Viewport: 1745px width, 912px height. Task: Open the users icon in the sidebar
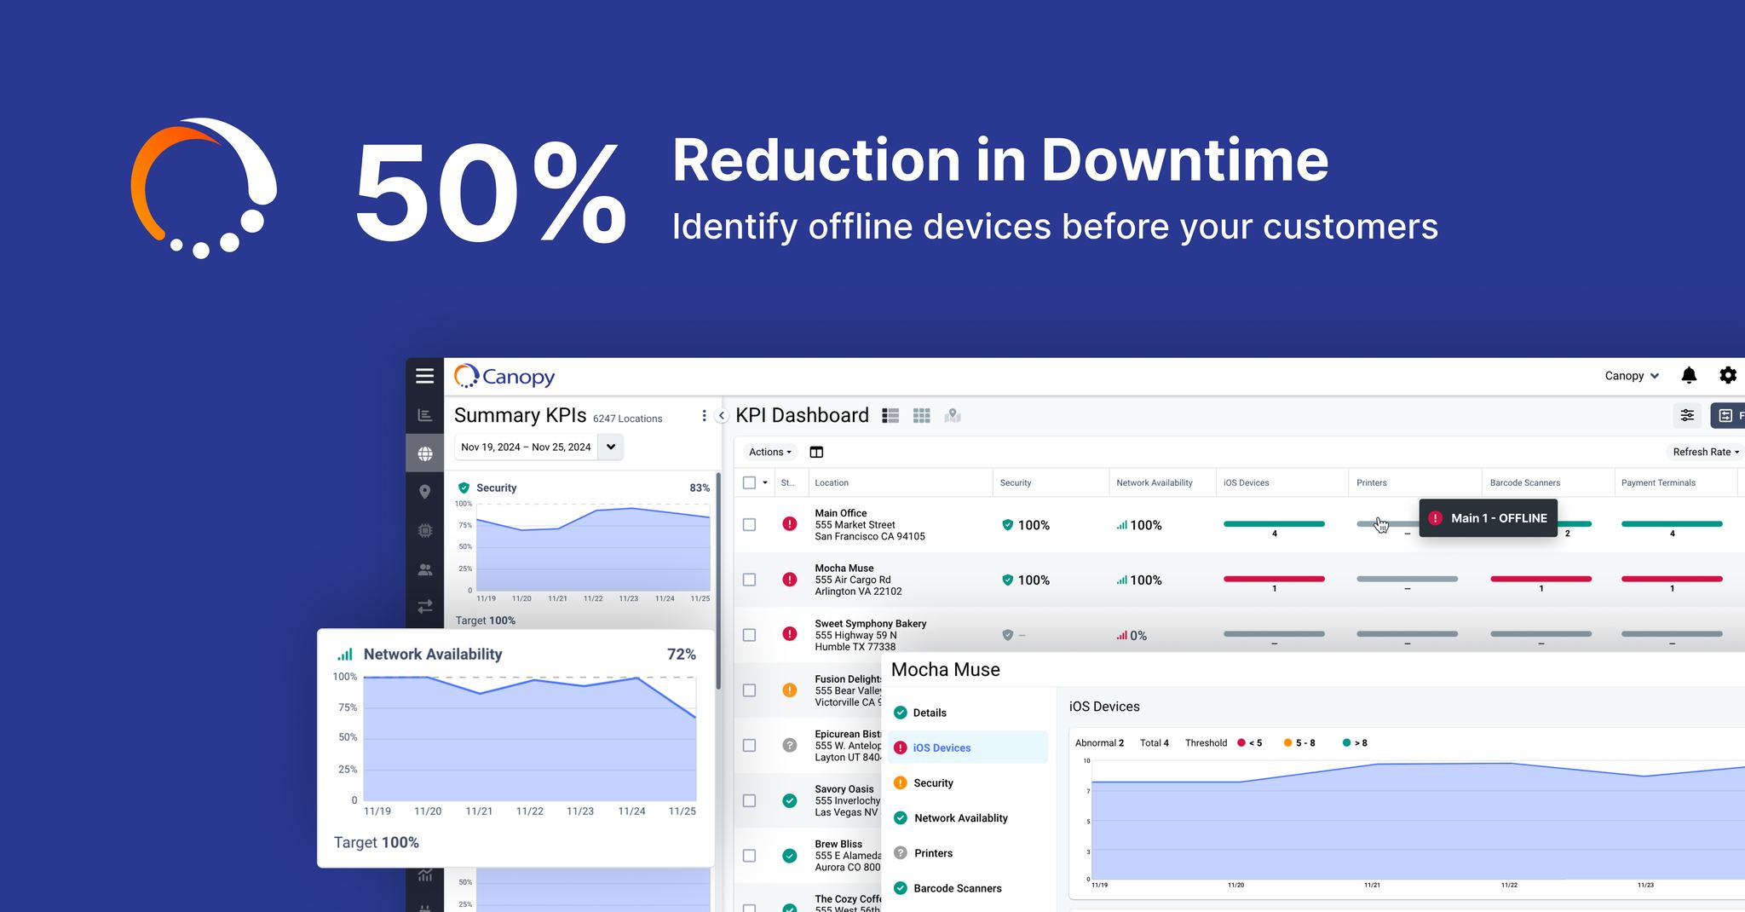[424, 569]
